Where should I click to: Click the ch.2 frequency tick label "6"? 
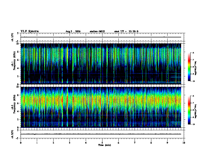(x=18, y=103)
